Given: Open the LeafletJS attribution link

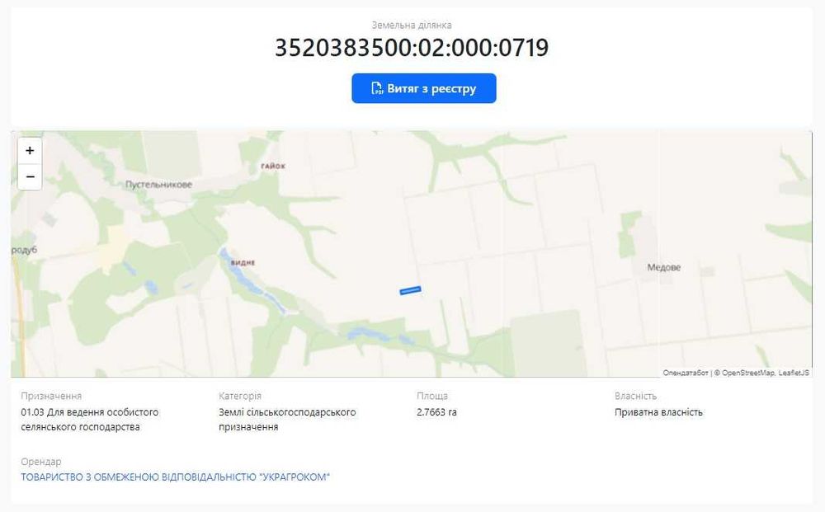Looking at the screenshot, I should point(794,373).
